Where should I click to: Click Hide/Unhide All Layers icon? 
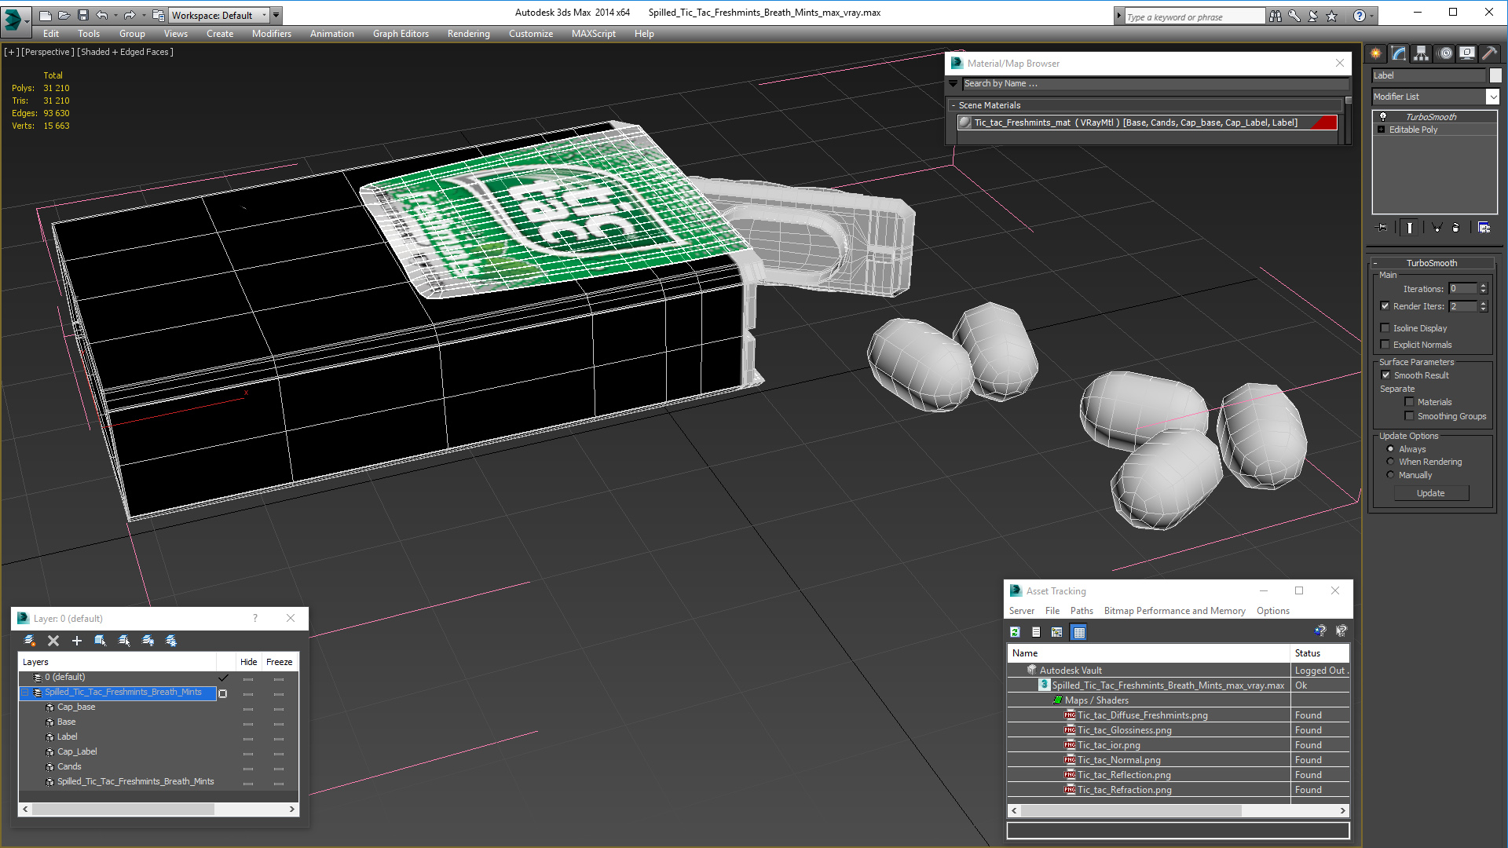coord(148,641)
